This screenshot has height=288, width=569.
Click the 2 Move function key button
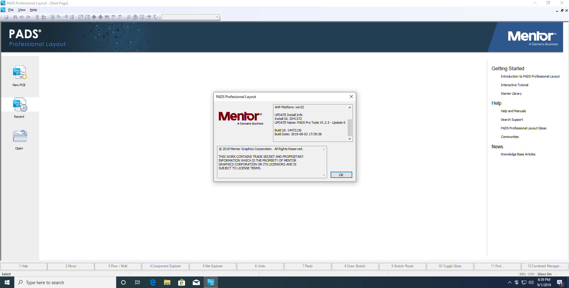click(x=71, y=266)
